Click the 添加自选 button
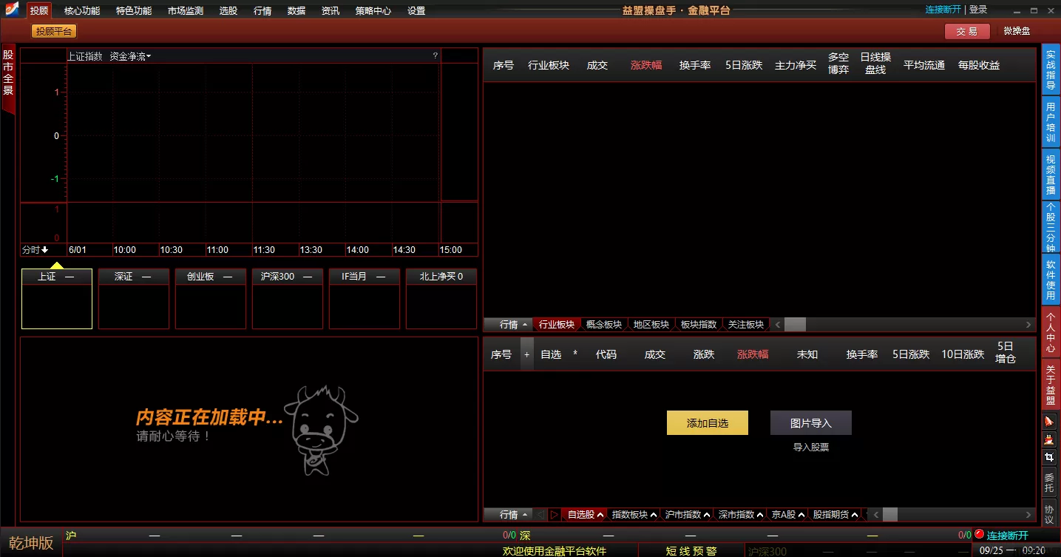Viewport: 1061px width, 557px height. pyautogui.click(x=707, y=423)
